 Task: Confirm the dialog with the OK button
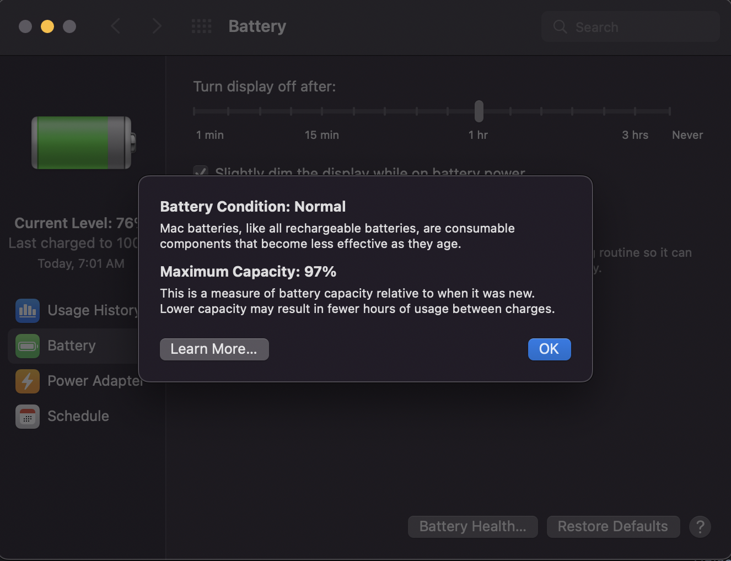pyautogui.click(x=549, y=349)
